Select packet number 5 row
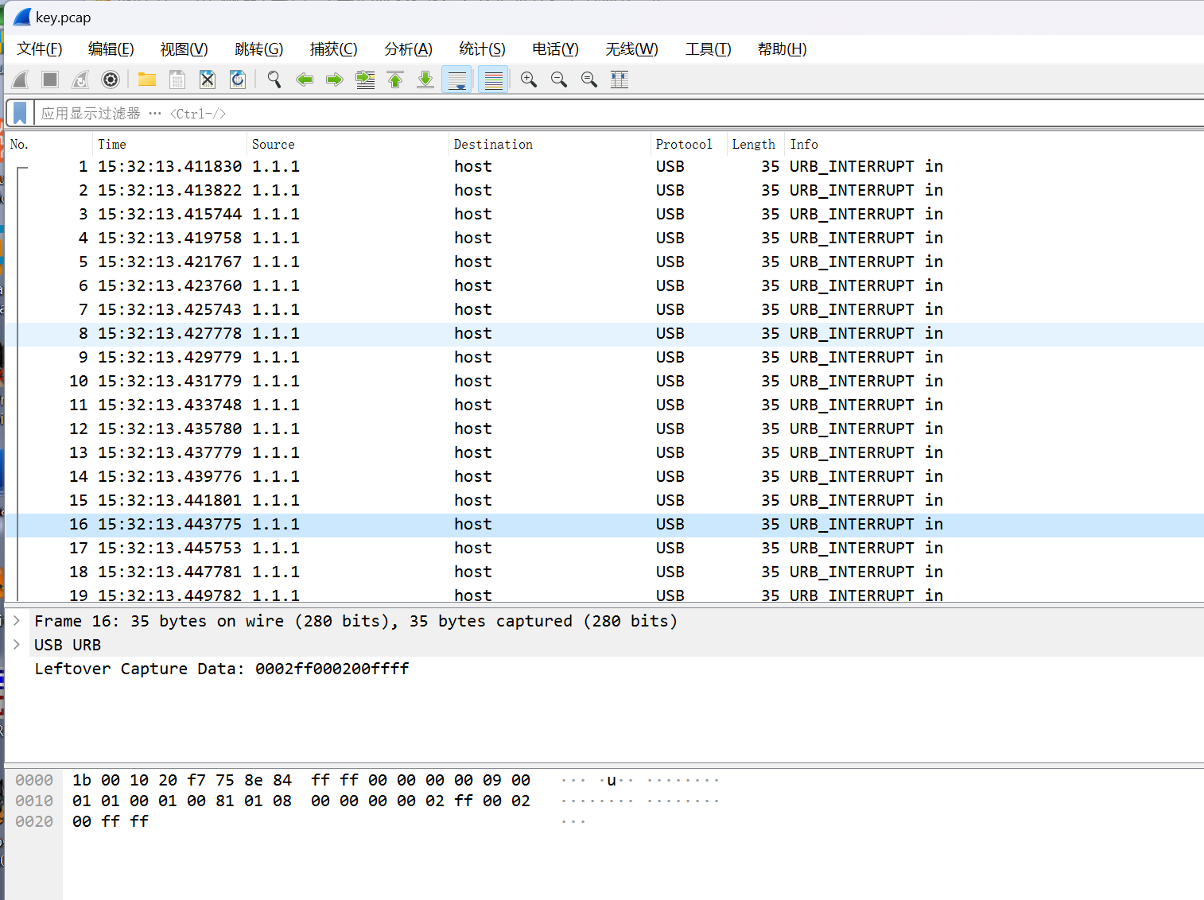 pos(604,262)
